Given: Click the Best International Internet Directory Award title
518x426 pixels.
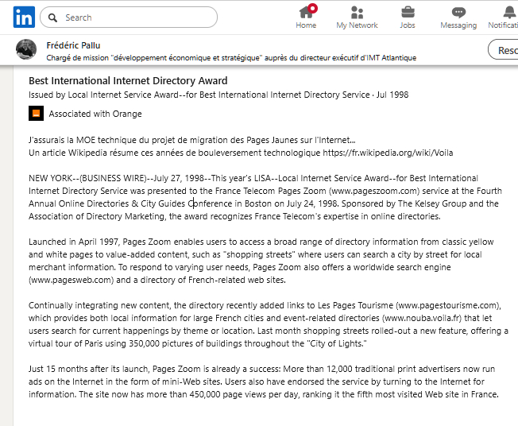Looking at the screenshot, I should click(x=128, y=80).
